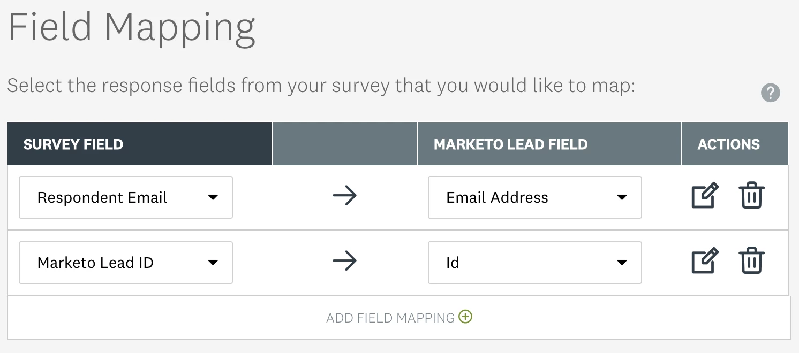This screenshot has width=799, height=353.
Task: Click the caret next to the Id field
Action: coord(622,263)
